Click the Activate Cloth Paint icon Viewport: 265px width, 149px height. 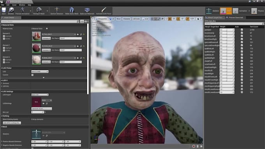pos(104,10)
